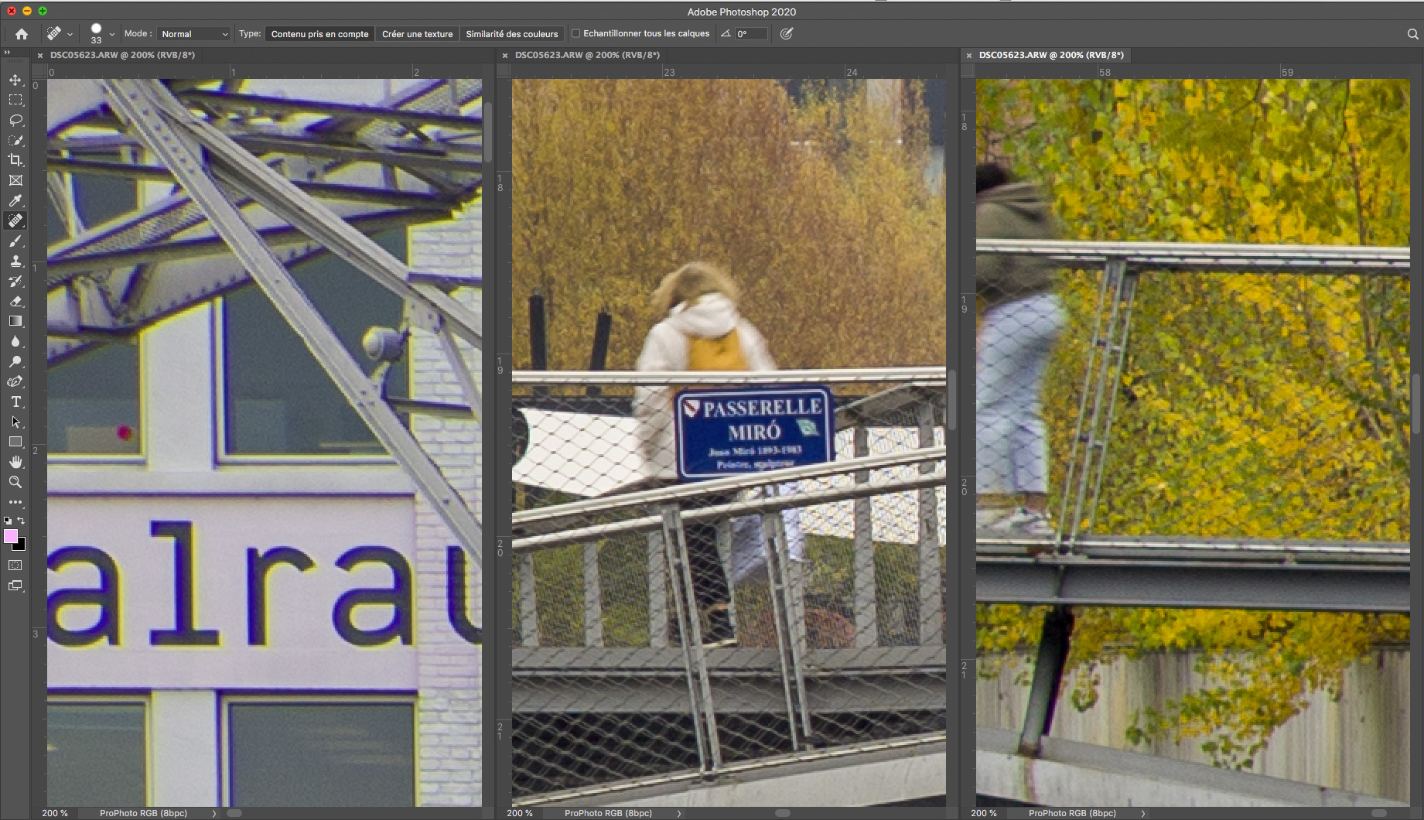Open the Mode dropdown set to Normal

[x=194, y=34]
